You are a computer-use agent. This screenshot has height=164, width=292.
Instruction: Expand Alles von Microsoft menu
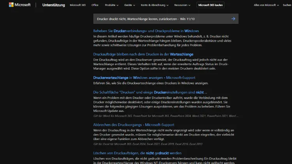tap(266, 5)
